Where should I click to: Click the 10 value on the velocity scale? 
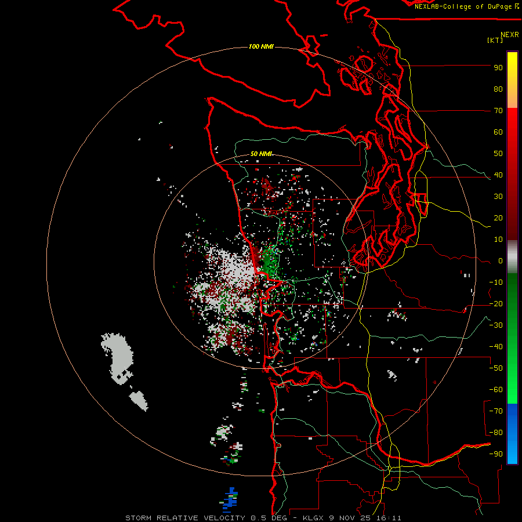498,240
